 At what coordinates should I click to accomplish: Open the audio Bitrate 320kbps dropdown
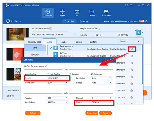pos(101,102)
